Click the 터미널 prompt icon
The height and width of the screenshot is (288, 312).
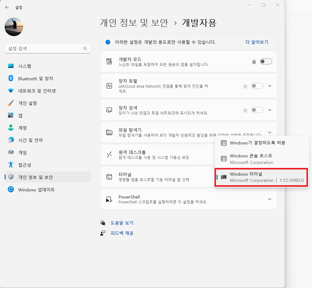point(109,177)
